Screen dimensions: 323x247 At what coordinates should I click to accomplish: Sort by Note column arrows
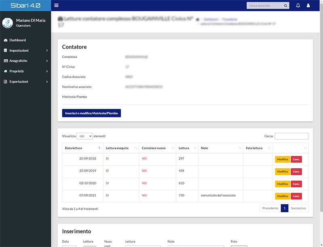(240, 148)
